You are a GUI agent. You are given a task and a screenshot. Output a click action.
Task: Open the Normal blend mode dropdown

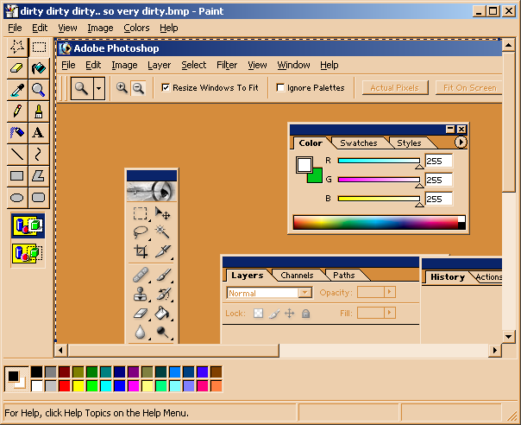pos(304,293)
